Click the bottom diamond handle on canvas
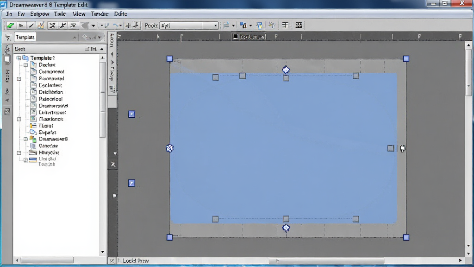 (x=286, y=228)
